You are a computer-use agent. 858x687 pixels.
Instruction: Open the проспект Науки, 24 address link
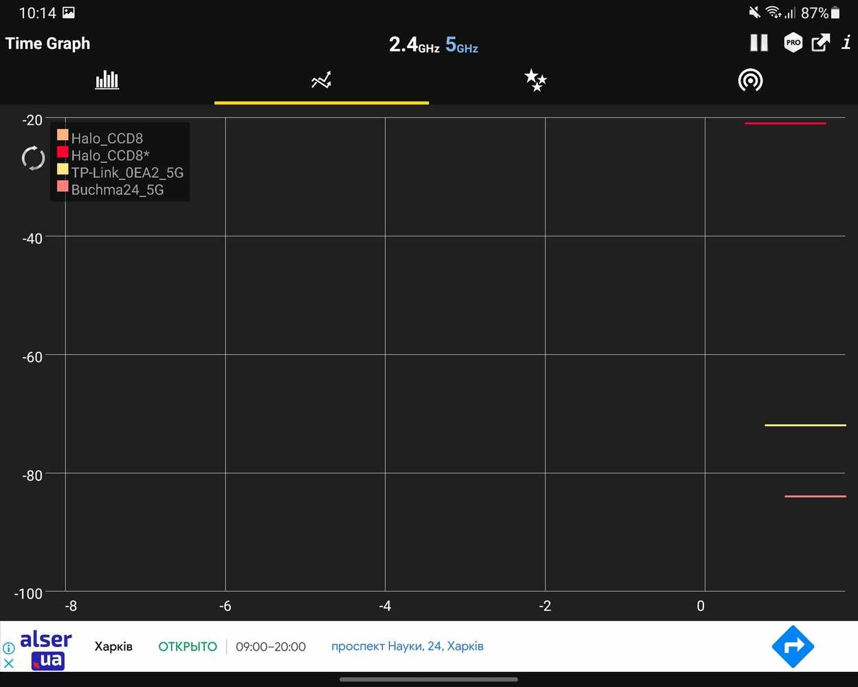pyautogui.click(x=407, y=646)
